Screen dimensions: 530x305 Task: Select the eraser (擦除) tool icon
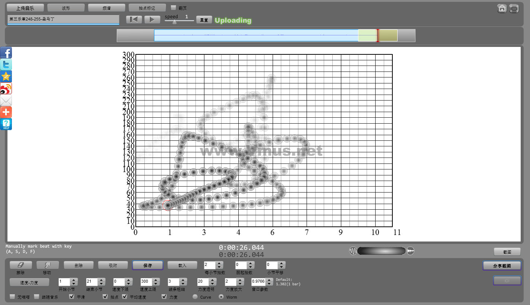21,265
